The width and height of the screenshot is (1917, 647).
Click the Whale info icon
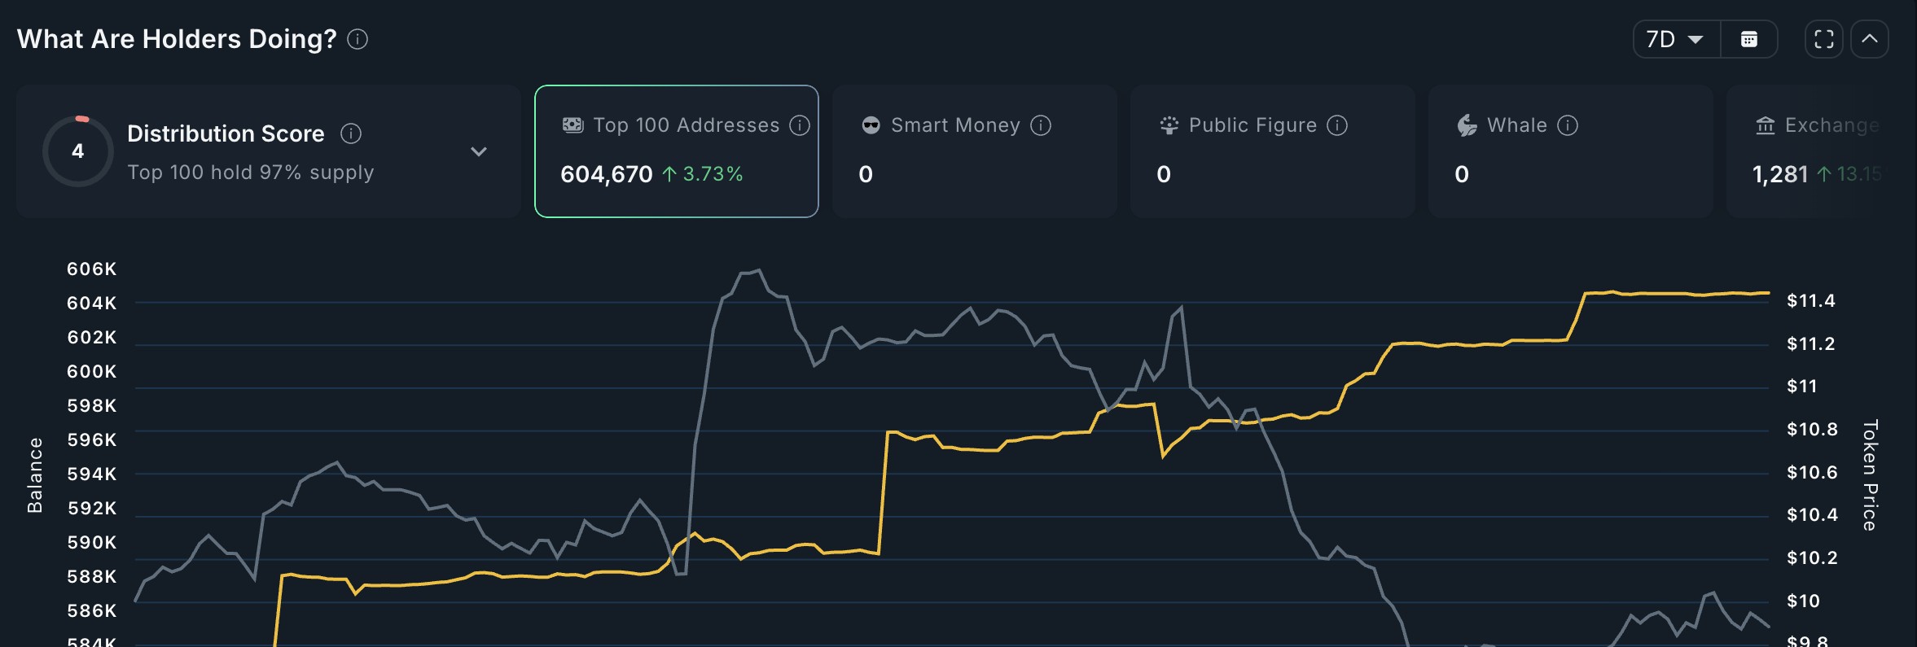pyautogui.click(x=1568, y=125)
